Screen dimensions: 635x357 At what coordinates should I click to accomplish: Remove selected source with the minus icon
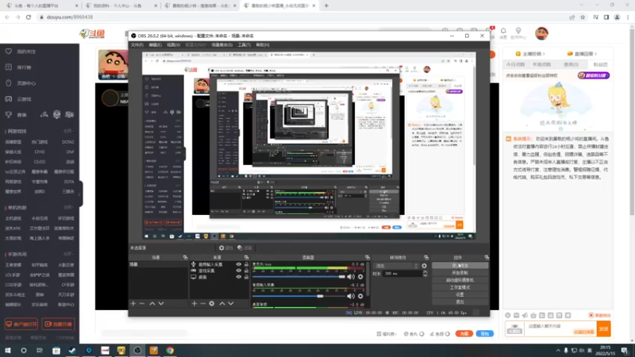point(203,303)
